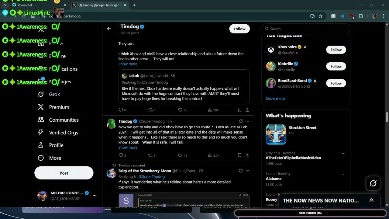389x219 pixels.
Task: Follow BondSarahBond
Action: 336,83
